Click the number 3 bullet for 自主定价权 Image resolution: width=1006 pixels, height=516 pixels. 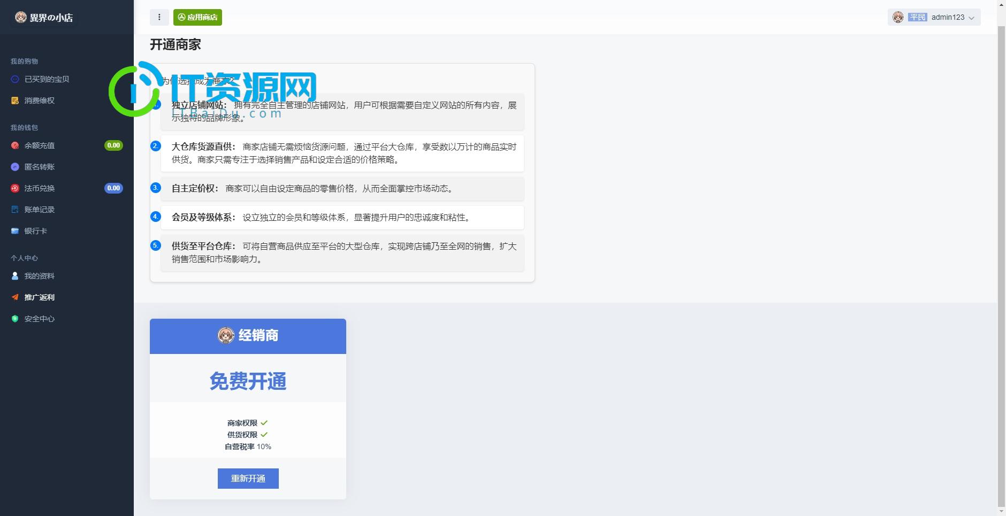click(156, 188)
